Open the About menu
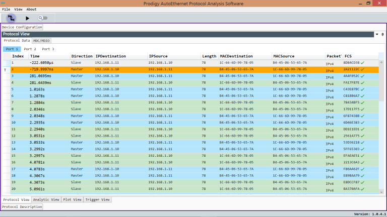 point(31,10)
